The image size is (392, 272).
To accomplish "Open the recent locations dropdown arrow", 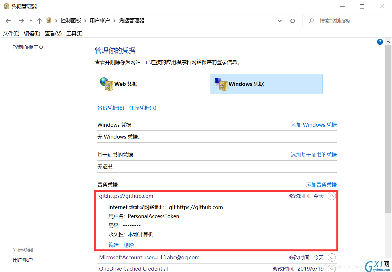I will click(x=31, y=21).
